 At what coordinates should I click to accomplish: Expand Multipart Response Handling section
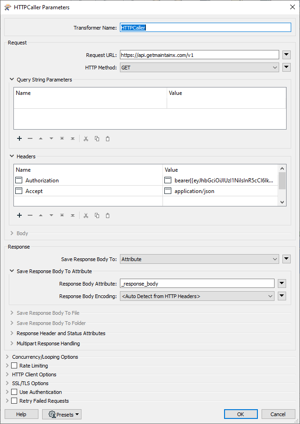click(x=12, y=343)
